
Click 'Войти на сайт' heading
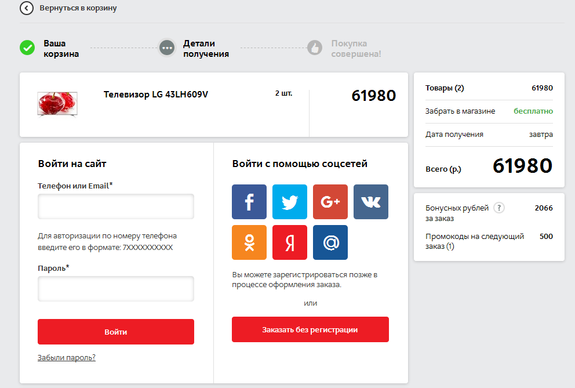click(72, 164)
